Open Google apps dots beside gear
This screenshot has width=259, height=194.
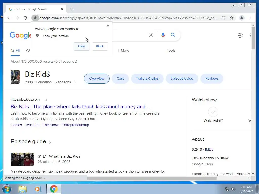[x=250, y=35]
